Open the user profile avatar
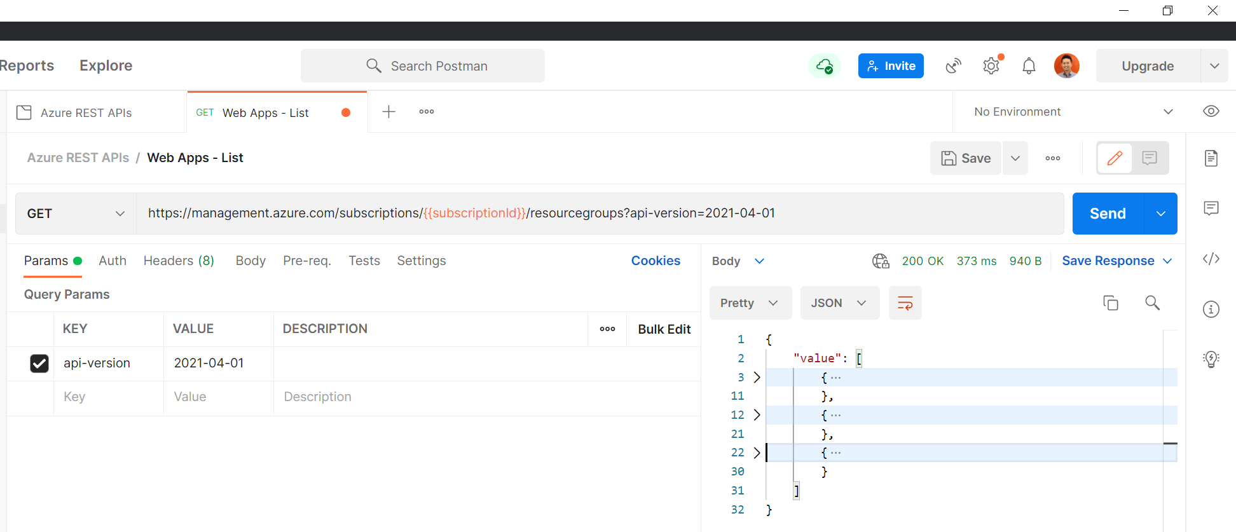Viewport: 1236px width, 532px height. (x=1066, y=65)
